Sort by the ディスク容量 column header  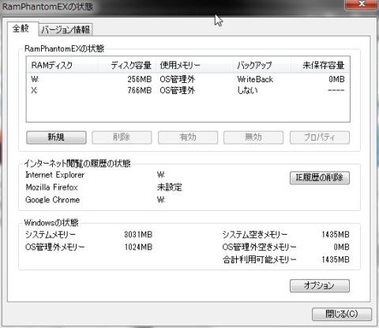point(127,65)
